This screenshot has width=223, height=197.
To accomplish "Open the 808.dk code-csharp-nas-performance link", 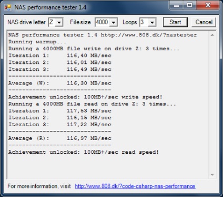I will (135, 186).
